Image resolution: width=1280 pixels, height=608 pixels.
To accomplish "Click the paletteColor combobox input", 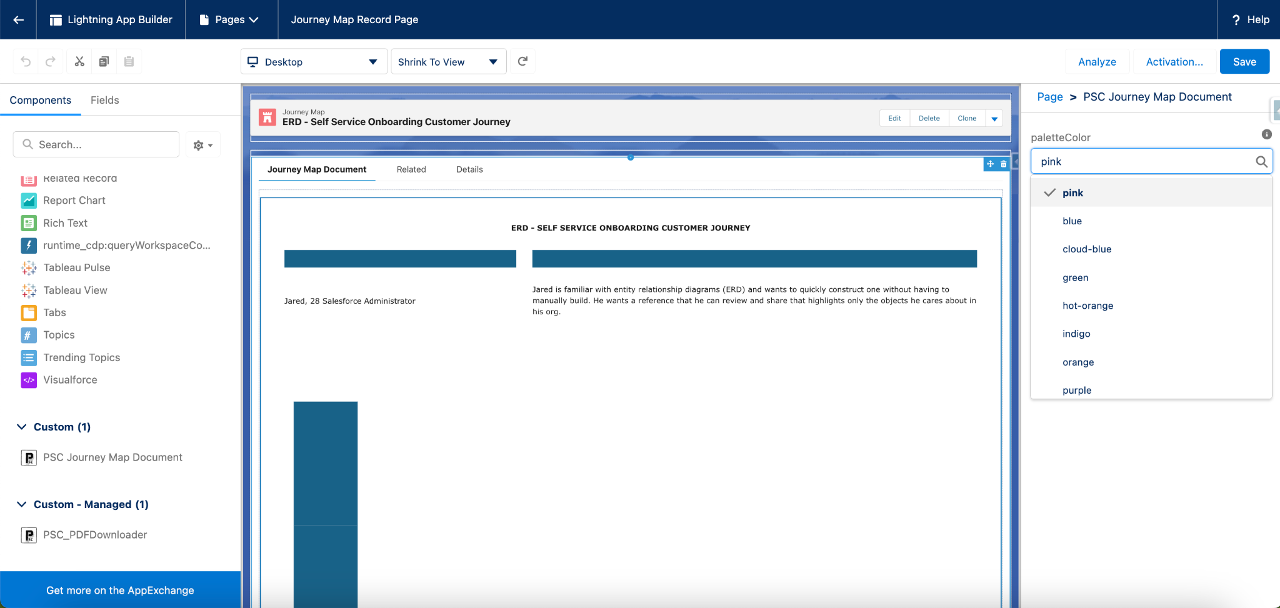I will coord(1151,161).
